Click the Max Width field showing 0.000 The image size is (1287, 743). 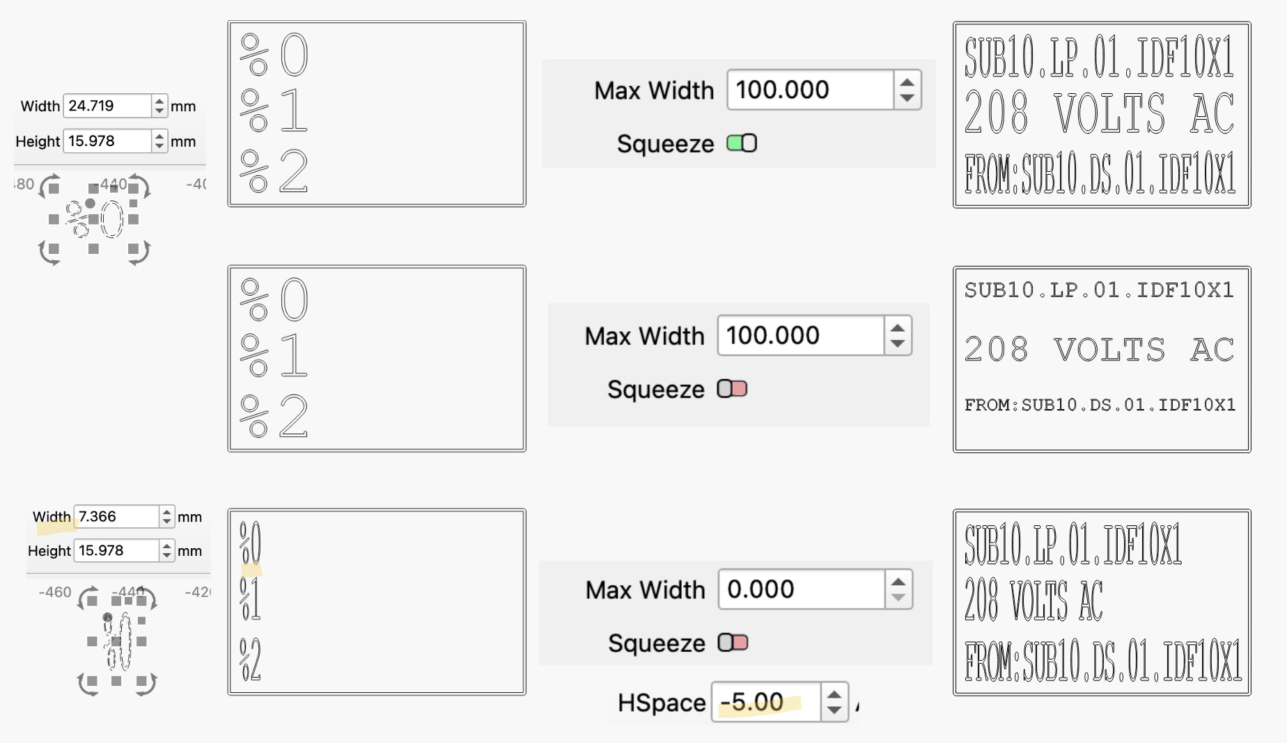(x=801, y=589)
